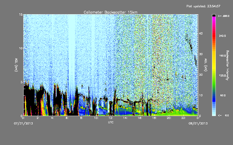Pick the black segment atop the colorbar
The height and width of the screenshot is (145, 233).
(x=214, y=15)
